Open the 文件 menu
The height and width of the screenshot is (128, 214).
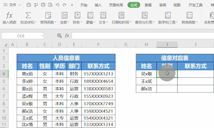12,5
